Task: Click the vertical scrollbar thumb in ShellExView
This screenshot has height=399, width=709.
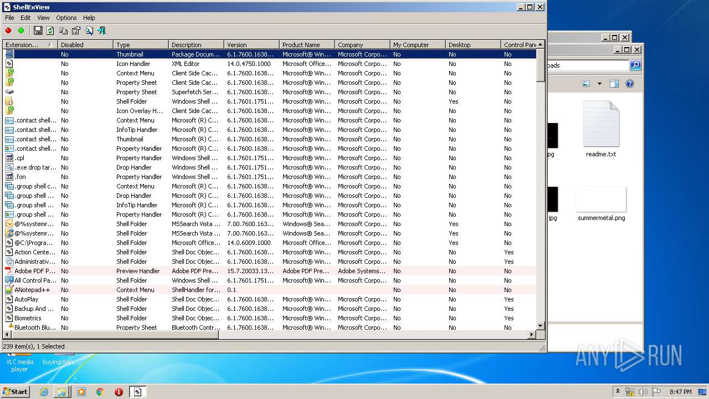Action: (541, 65)
